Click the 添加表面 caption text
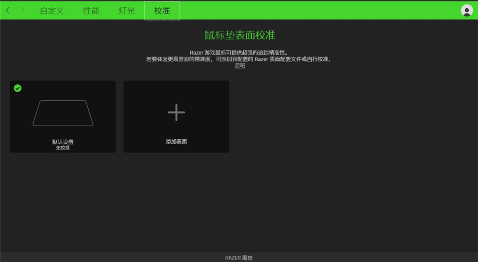This screenshot has width=478, height=262. pyautogui.click(x=176, y=142)
